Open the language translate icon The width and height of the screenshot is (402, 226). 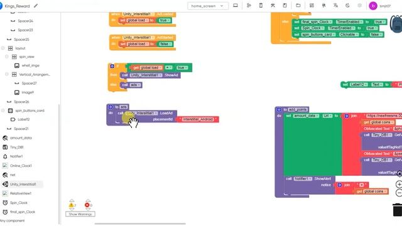pos(335,6)
